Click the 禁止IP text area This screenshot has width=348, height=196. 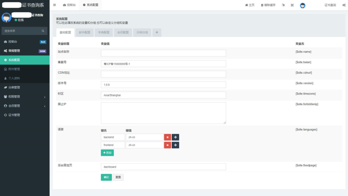(x=163, y=112)
